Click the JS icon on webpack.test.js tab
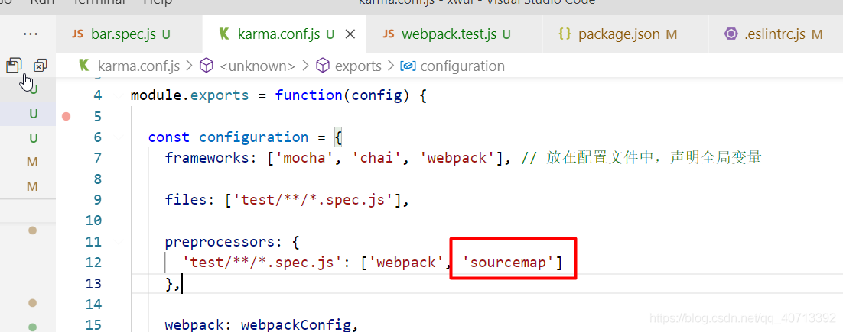Image resolution: width=843 pixels, height=332 pixels. pos(388,34)
